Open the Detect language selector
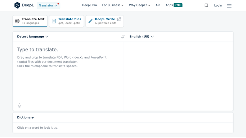The width and height of the screenshot is (246, 138). click(x=33, y=37)
